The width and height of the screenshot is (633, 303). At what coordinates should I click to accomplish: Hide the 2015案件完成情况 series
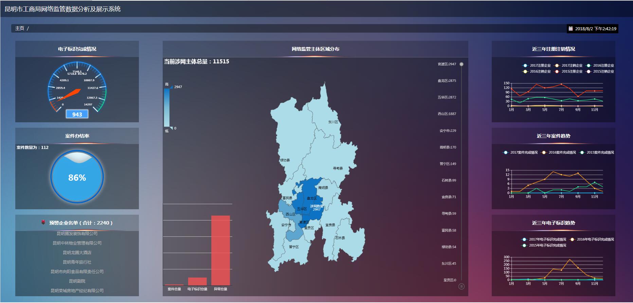point(597,153)
